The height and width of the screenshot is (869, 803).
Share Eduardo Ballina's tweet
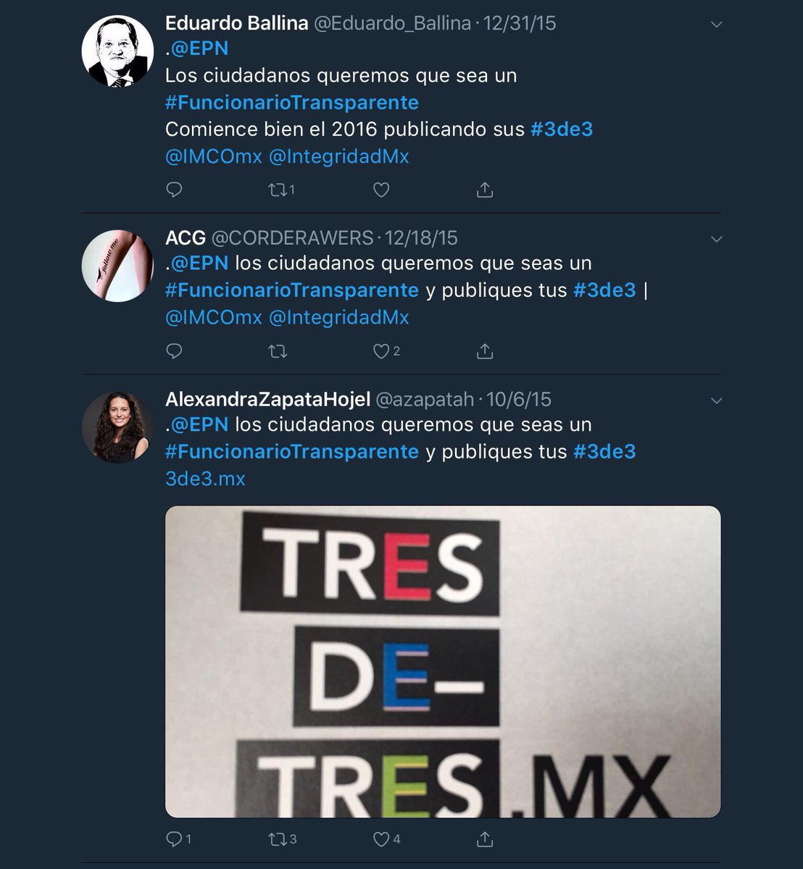click(x=485, y=190)
